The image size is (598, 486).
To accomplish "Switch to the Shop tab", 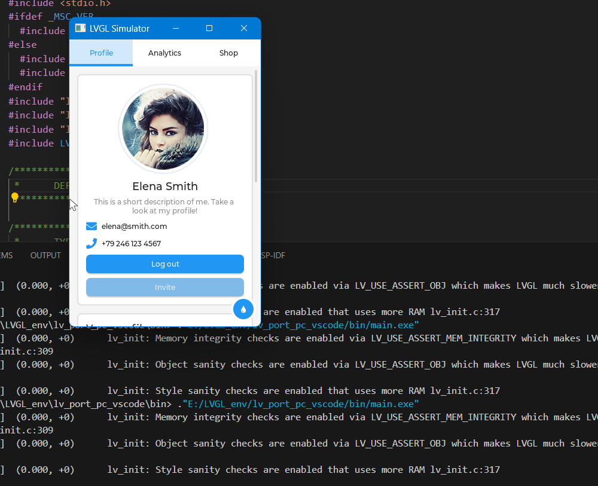I will (228, 53).
